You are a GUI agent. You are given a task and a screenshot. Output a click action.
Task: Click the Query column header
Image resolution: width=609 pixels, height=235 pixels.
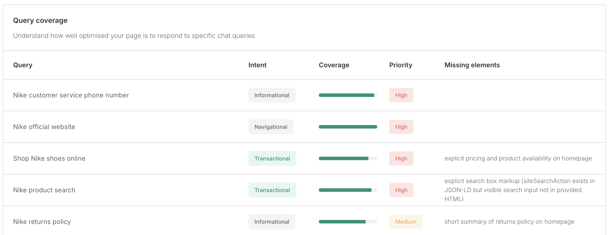pos(23,65)
